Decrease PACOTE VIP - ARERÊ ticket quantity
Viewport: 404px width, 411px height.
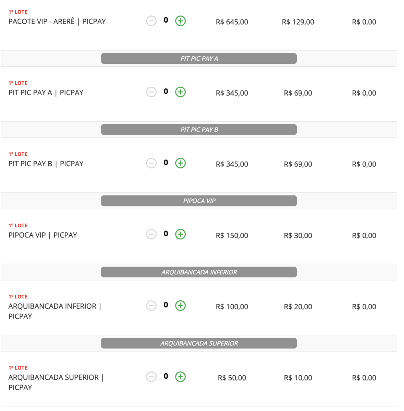click(151, 21)
